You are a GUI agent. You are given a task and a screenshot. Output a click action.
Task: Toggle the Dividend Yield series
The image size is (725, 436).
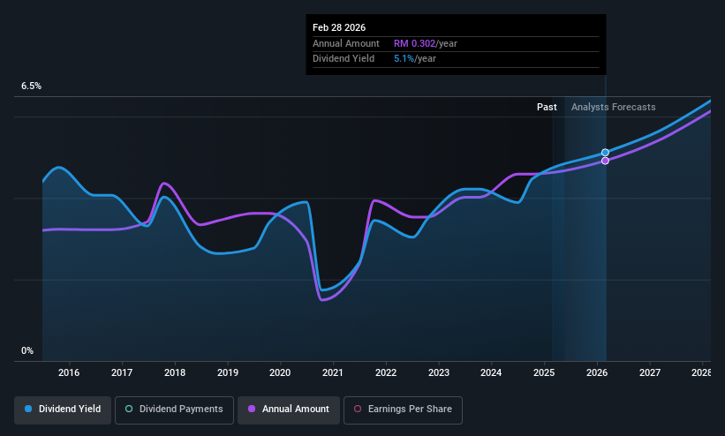point(63,410)
